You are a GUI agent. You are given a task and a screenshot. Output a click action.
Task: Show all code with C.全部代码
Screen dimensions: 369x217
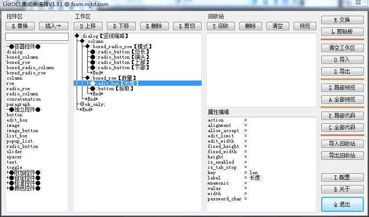coord(342,127)
